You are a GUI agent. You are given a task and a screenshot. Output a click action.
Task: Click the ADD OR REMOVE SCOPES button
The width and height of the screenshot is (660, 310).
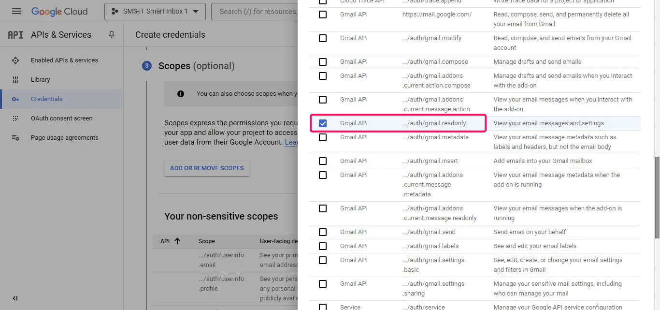pos(207,168)
